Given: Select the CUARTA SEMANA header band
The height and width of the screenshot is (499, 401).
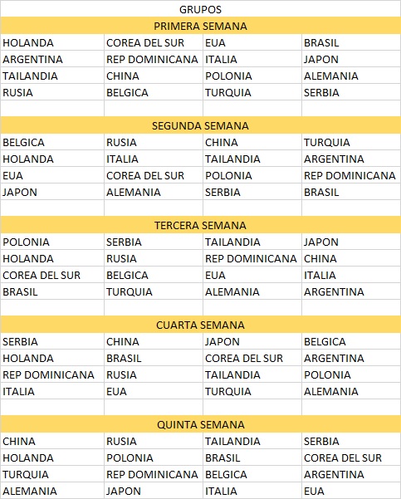Looking at the screenshot, I should [x=201, y=325].
